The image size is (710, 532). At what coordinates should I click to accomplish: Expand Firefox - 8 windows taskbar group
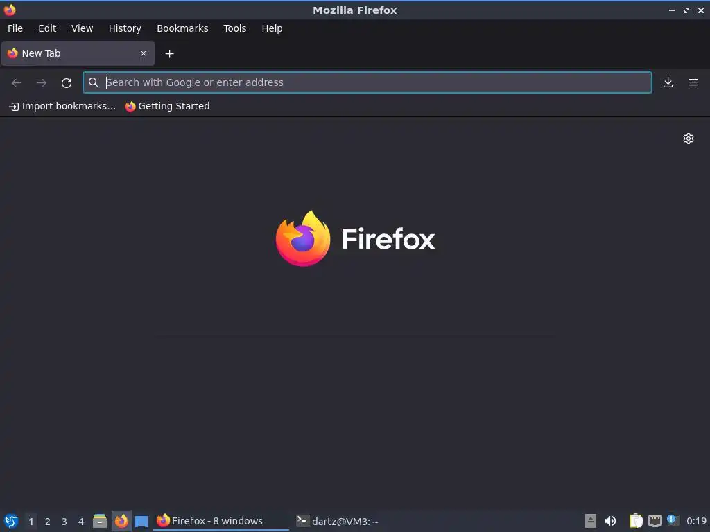(221, 521)
